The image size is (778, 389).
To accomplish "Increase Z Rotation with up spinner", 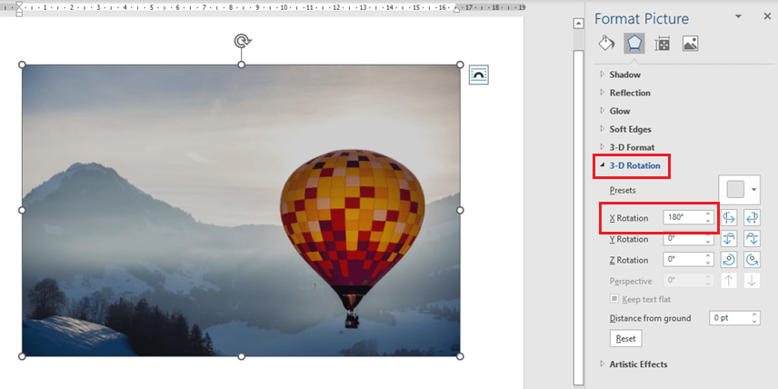I will coord(709,256).
